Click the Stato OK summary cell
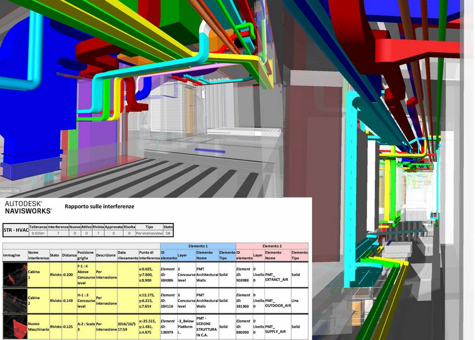This screenshot has height=340, width=475. coord(168,233)
